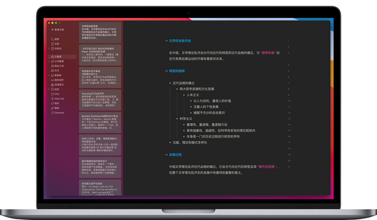Screen dimensions: 377x220
Task: Expand the 投资 folder chevron
Action: [48, 89]
